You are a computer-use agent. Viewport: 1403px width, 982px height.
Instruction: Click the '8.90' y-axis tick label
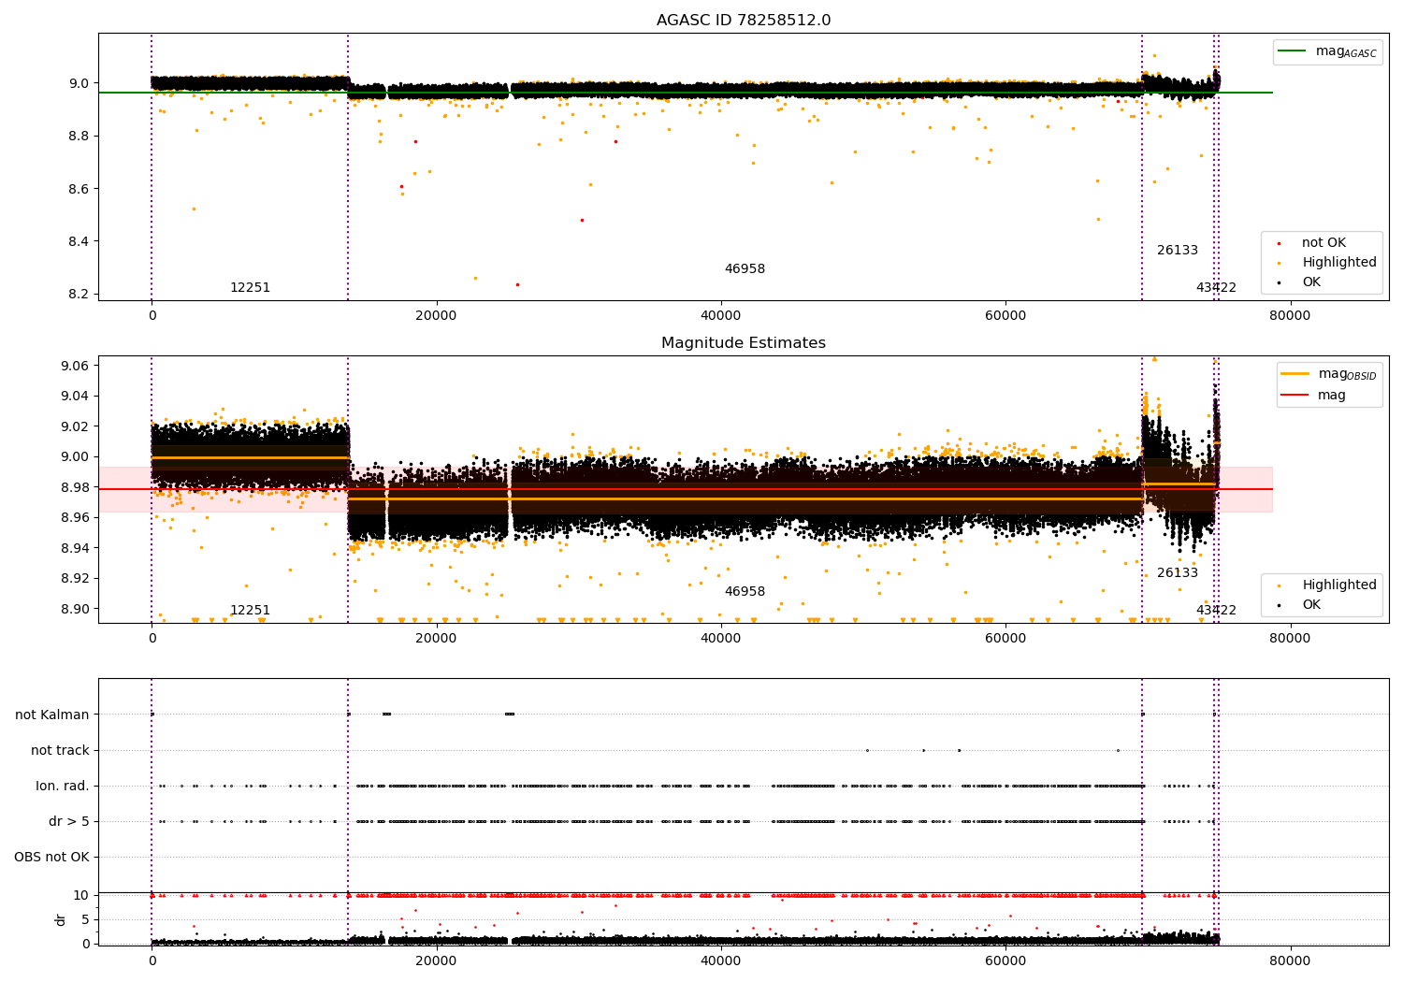pos(75,609)
